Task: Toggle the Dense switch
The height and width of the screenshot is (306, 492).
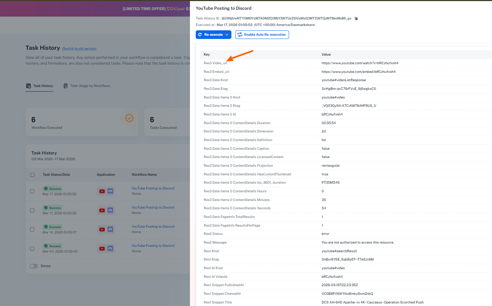Action: coord(34,266)
